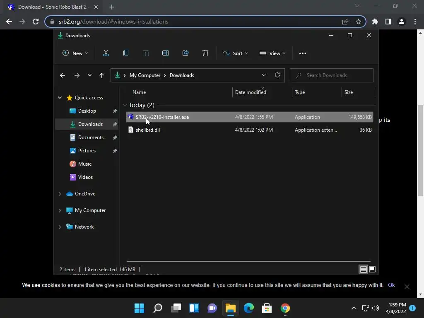
Task: Open taskbar Search
Action: pos(158,308)
